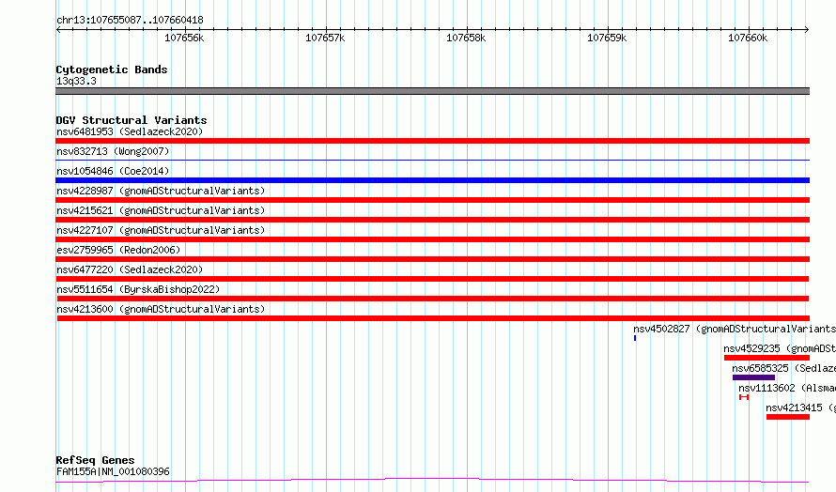Click the thin blue line of nsv832713
836x492 pixels.
pos(432,160)
